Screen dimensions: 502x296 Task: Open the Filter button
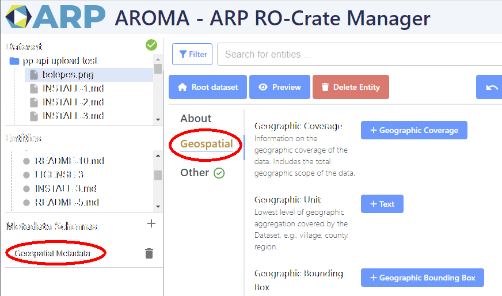(192, 54)
